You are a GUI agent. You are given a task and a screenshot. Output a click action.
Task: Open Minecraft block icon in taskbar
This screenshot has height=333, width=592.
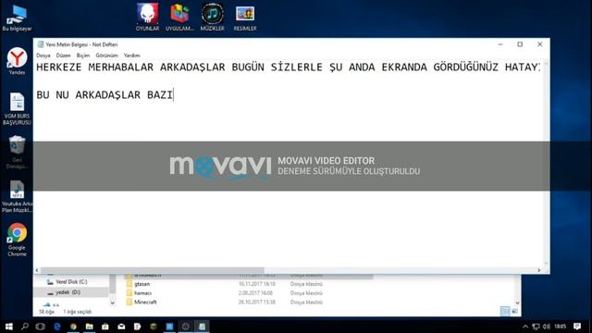pyautogui.click(x=154, y=327)
